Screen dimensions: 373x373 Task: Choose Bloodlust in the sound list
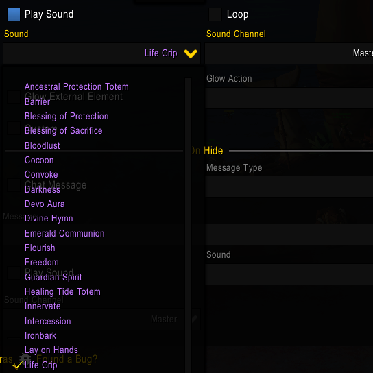[43, 145]
